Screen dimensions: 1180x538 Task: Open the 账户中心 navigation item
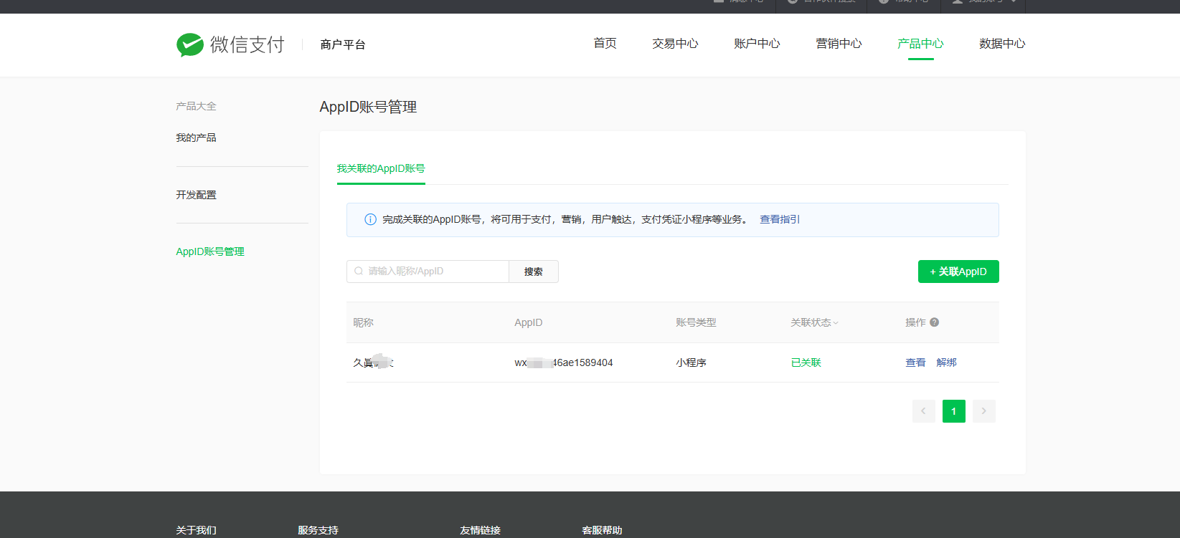[x=757, y=44]
